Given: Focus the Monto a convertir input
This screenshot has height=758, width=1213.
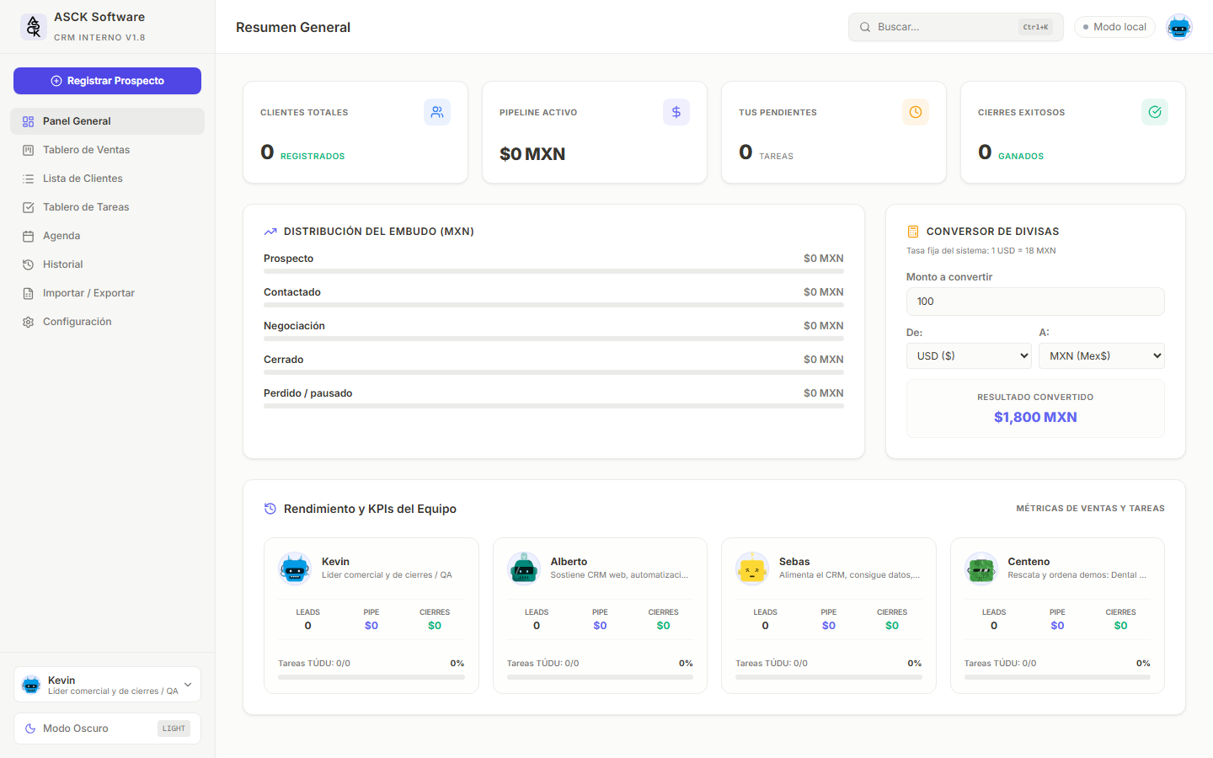Looking at the screenshot, I should click(x=1035, y=302).
